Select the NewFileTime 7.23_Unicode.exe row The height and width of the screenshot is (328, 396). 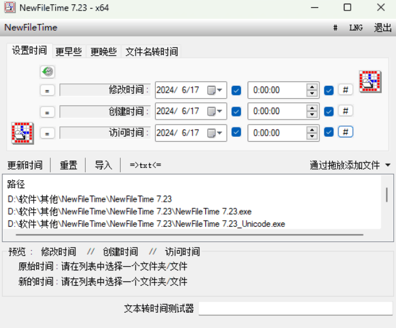pyautogui.click(x=147, y=224)
